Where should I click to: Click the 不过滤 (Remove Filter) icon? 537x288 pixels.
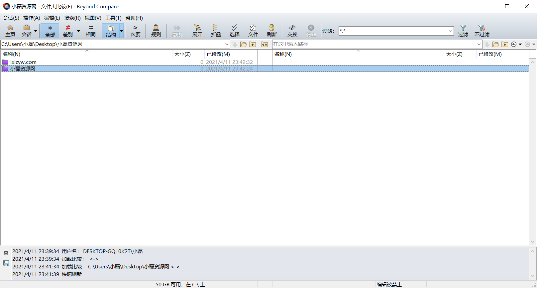pyautogui.click(x=482, y=31)
